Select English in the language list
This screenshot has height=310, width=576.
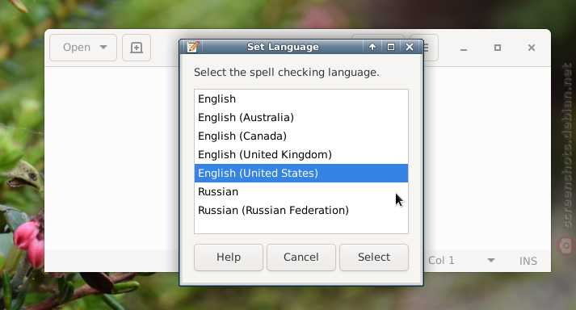301,98
